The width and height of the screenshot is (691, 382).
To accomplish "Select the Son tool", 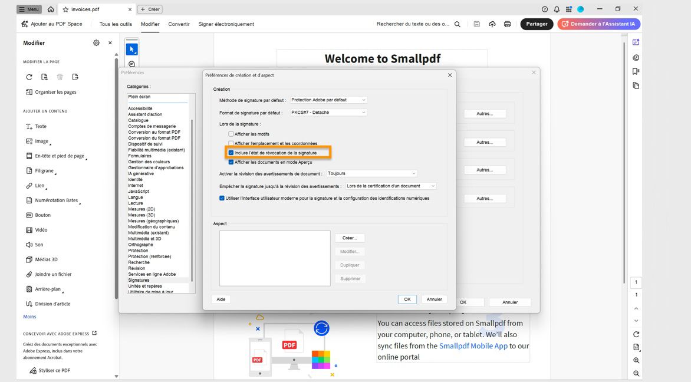I will click(x=34, y=245).
